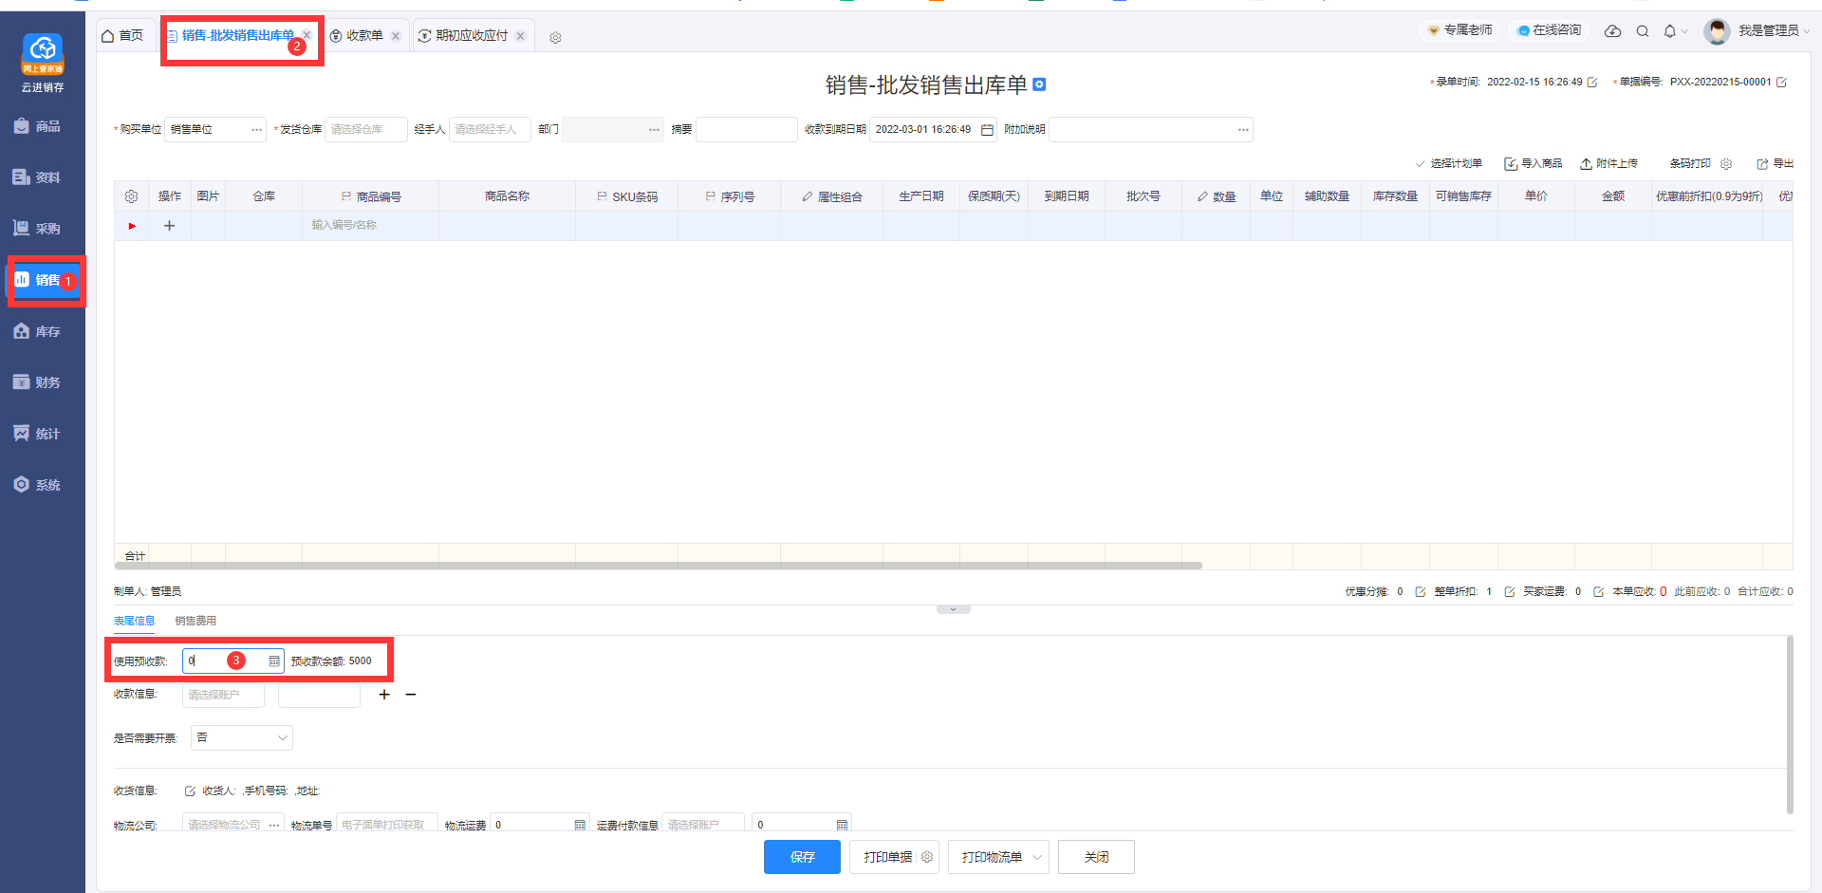Open search via magnifier icon
This screenshot has width=1822, height=893.
point(1642,31)
